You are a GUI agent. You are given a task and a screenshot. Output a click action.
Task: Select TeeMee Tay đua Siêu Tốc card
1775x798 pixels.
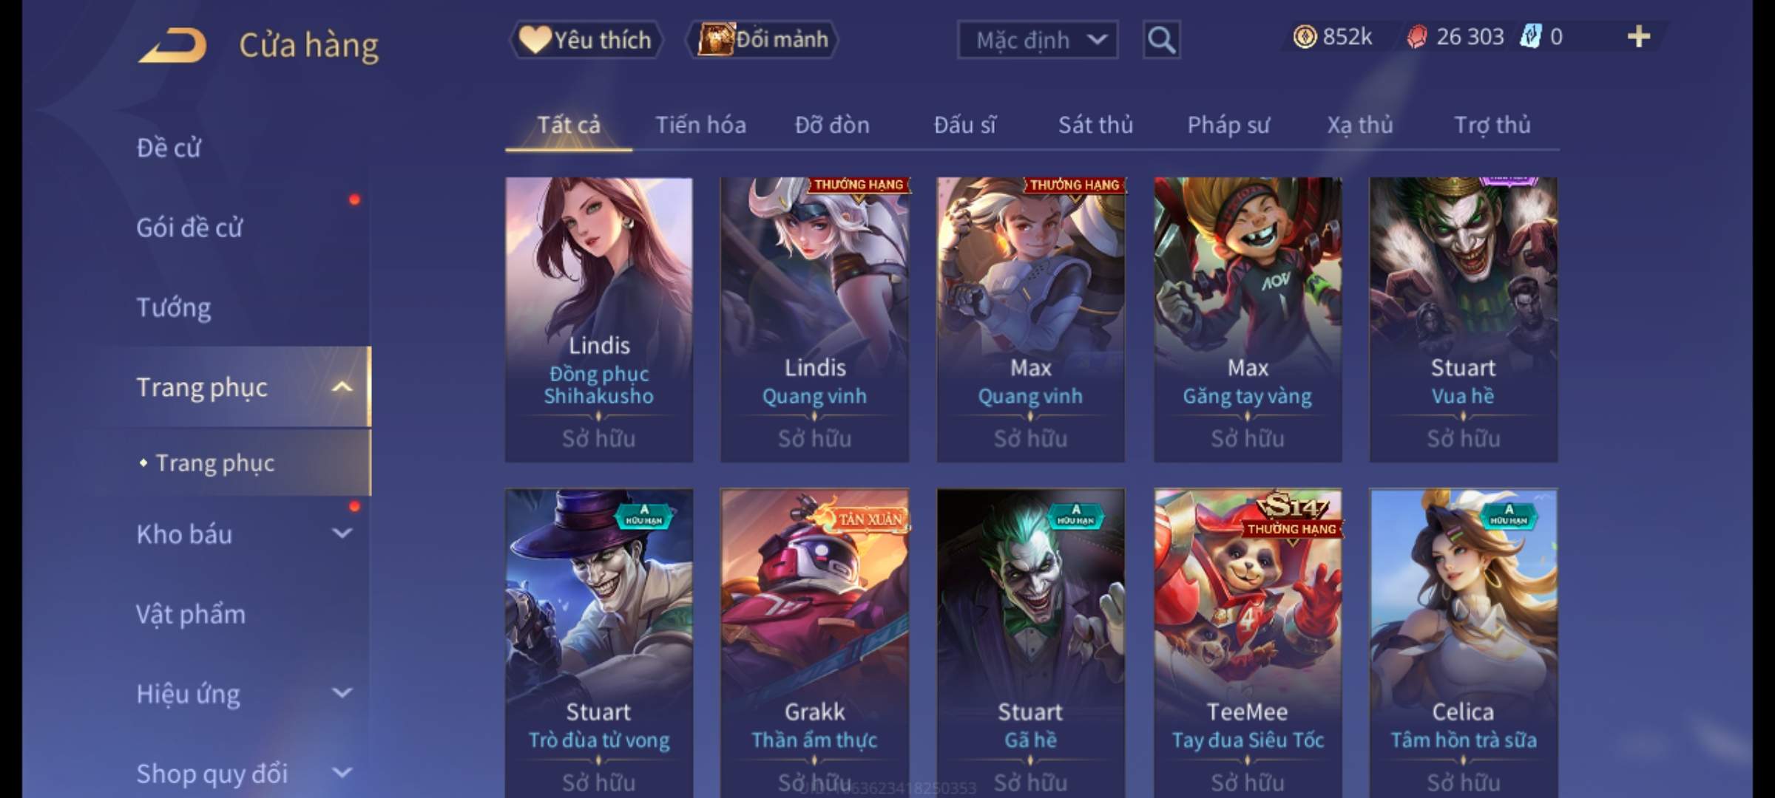(1247, 643)
